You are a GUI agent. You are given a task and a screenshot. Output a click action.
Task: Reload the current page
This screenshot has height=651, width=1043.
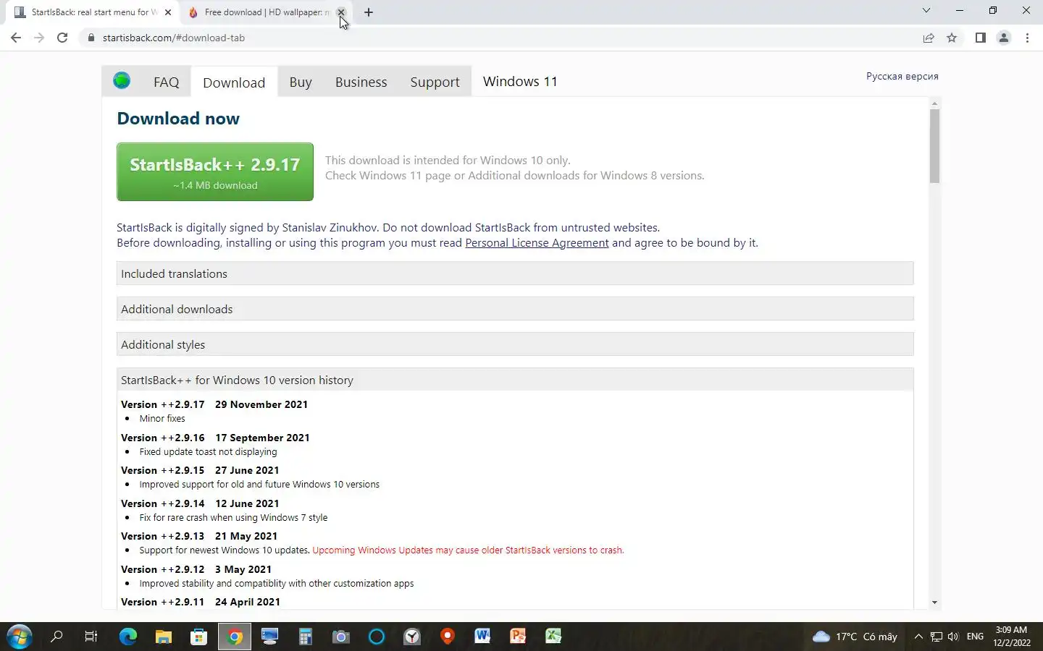click(62, 38)
